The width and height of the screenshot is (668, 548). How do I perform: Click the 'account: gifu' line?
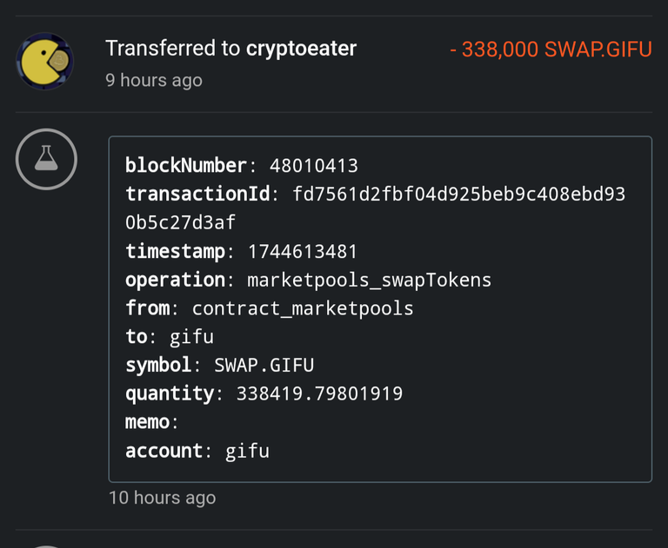click(197, 451)
